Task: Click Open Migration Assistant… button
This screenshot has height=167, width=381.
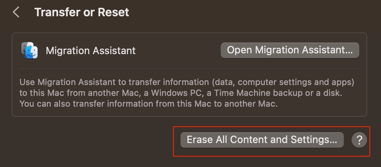Action: point(290,50)
